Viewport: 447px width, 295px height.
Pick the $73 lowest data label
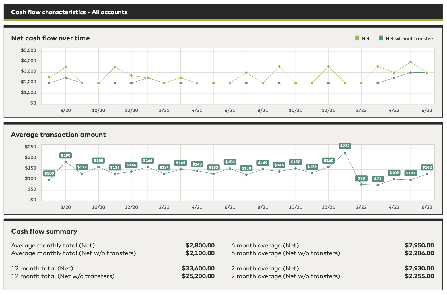tap(378, 179)
